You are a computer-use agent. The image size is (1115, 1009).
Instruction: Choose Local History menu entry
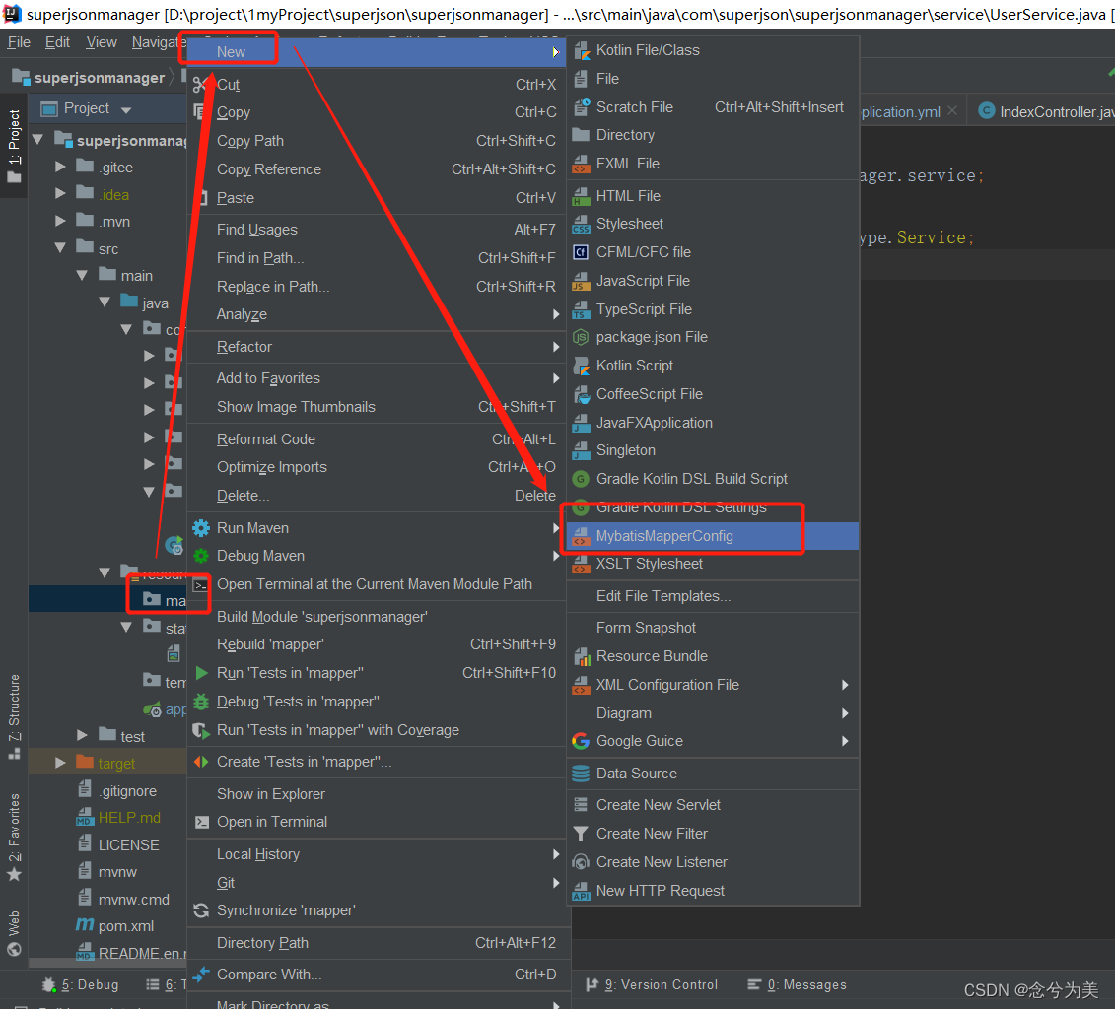[377, 854]
